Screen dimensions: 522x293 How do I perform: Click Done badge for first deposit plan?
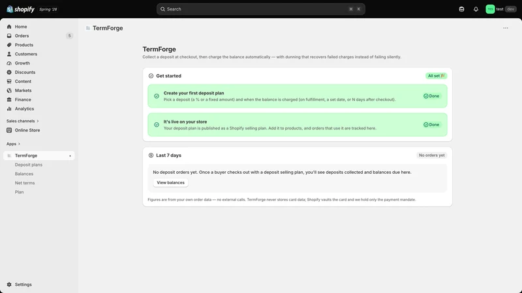pyautogui.click(x=431, y=96)
